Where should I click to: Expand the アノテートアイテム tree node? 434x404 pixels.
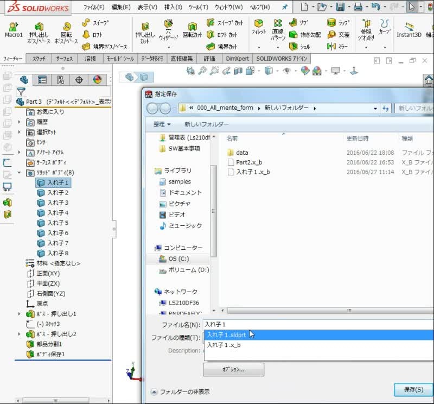click(19, 152)
